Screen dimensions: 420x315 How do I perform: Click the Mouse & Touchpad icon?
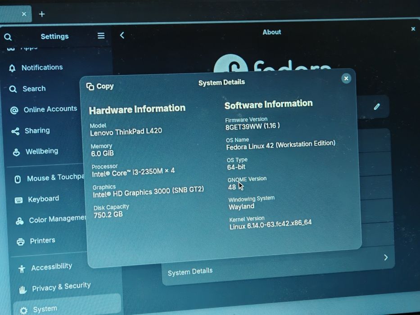click(18, 179)
